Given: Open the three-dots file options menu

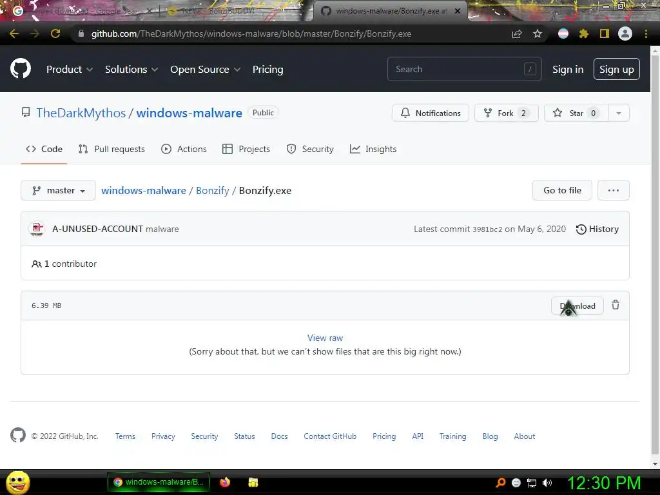Looking at the screenshot, I should 614,190.
